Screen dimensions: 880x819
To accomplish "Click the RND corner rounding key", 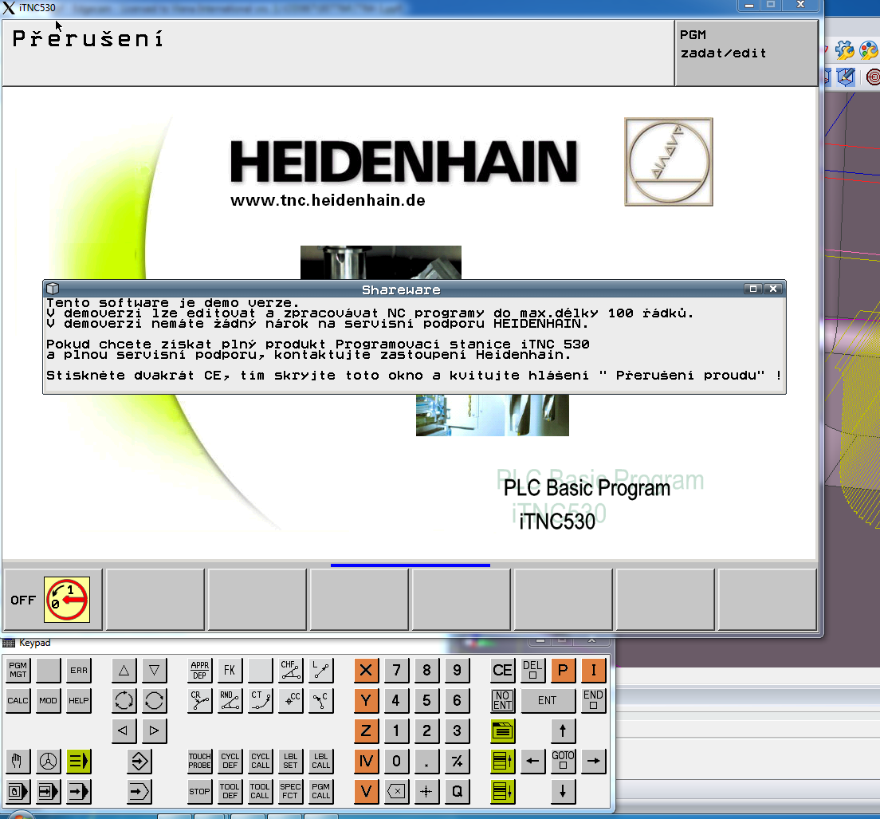I will point(230,701).
